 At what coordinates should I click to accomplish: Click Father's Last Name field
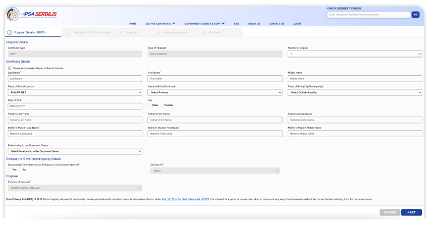tap(75, 120)
